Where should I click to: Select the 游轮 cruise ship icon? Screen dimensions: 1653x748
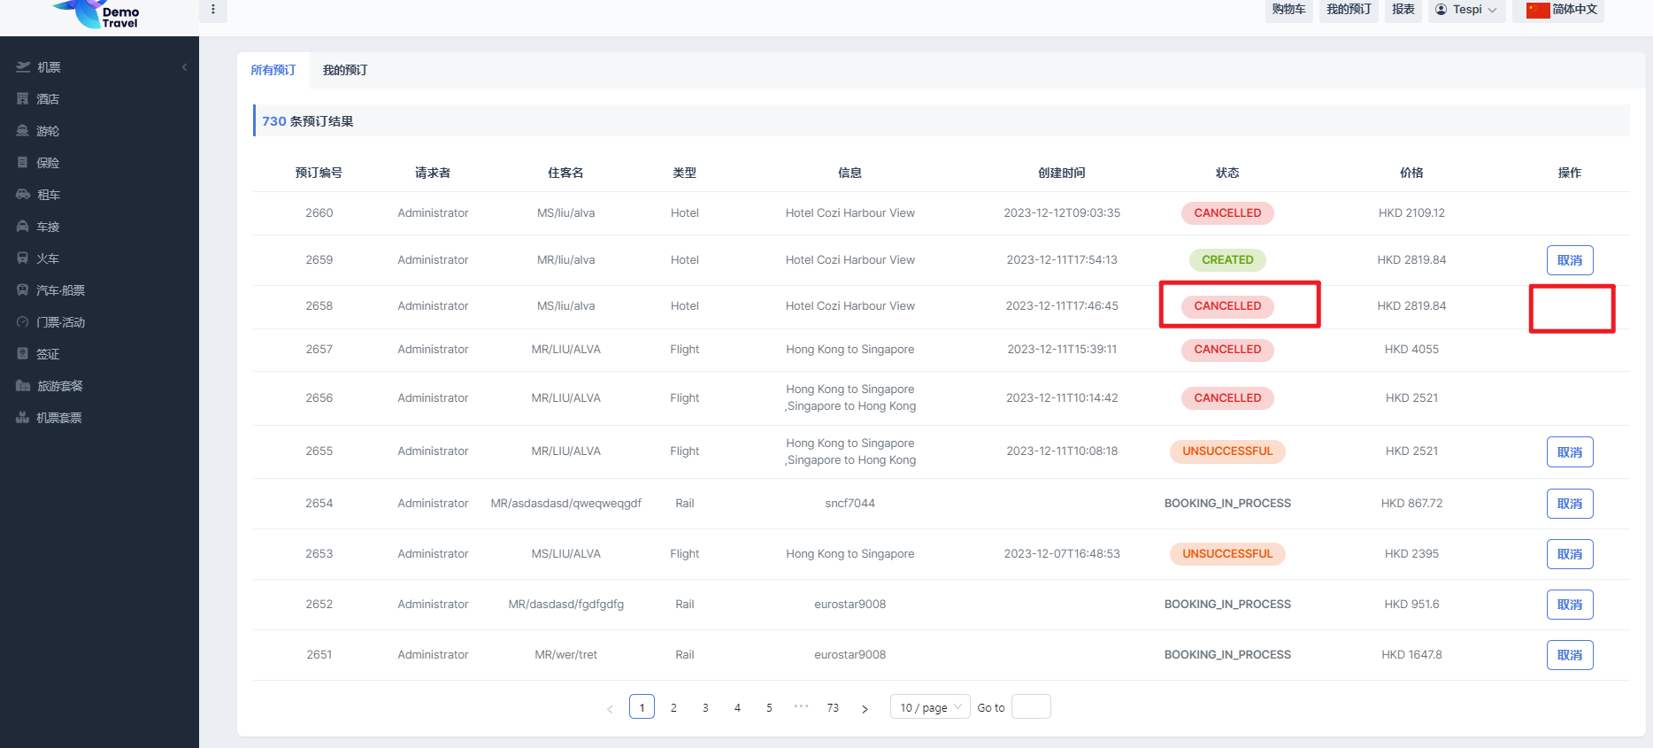click(23, 131)
